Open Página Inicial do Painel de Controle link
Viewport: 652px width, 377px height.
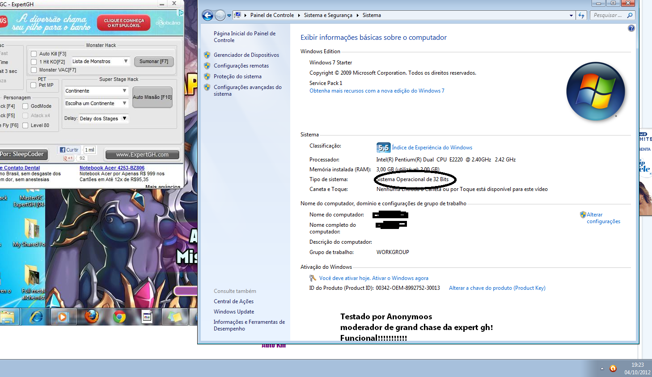click(x=245, y=37)
